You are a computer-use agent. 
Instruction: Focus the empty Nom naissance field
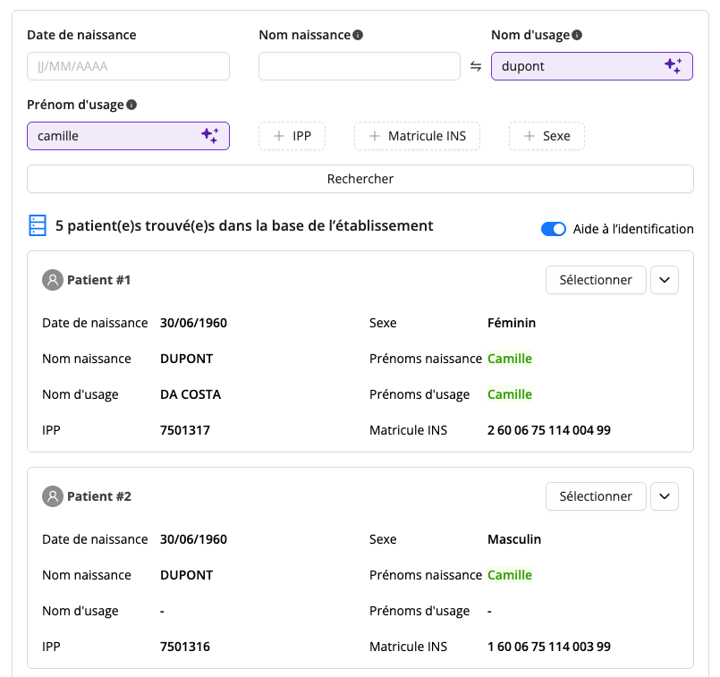point(360,66)
